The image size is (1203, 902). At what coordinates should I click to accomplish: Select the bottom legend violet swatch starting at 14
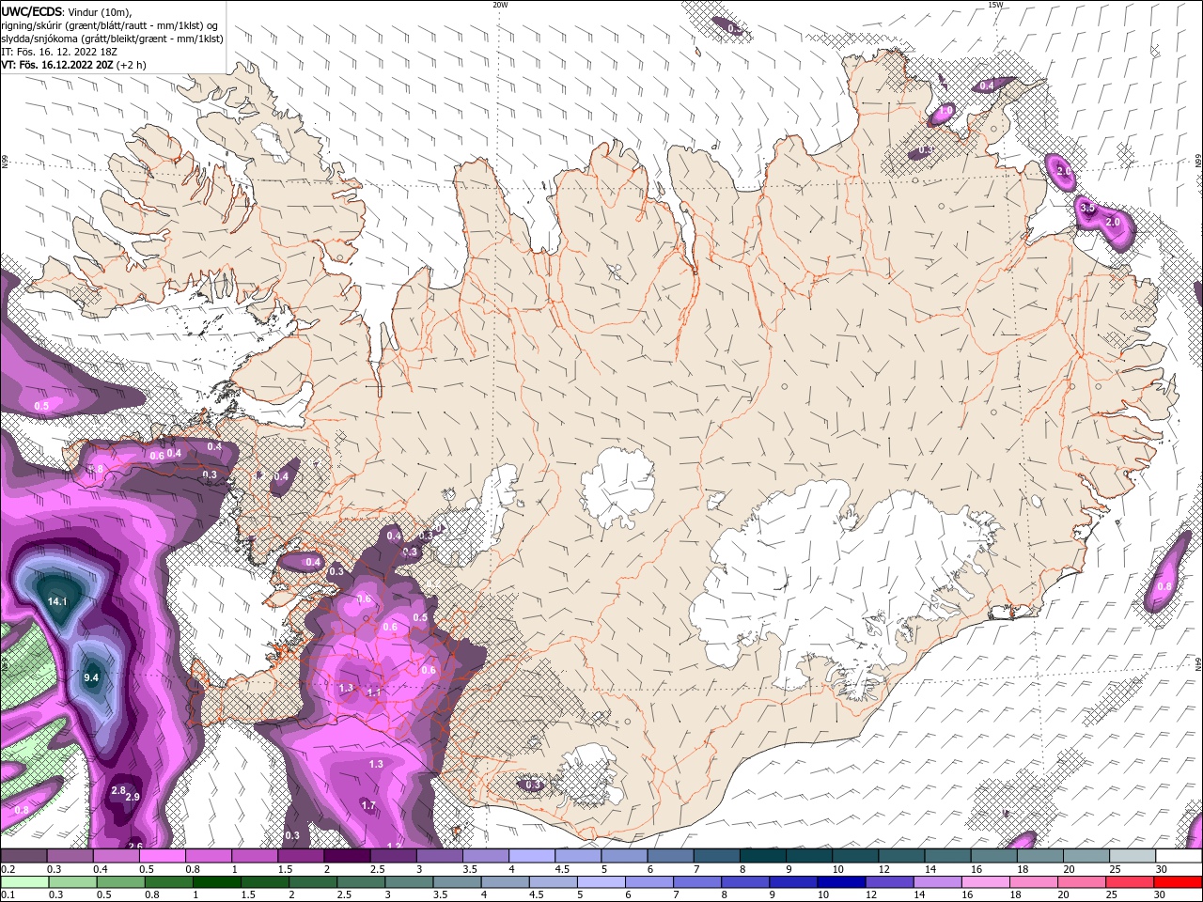click(936, 882)
